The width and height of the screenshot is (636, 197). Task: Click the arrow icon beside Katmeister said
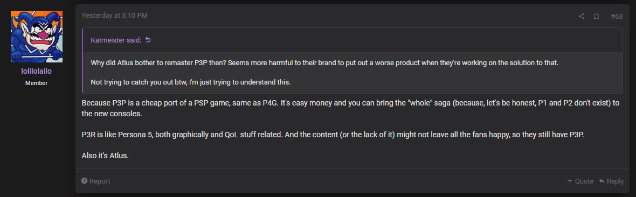coord(148,40)
